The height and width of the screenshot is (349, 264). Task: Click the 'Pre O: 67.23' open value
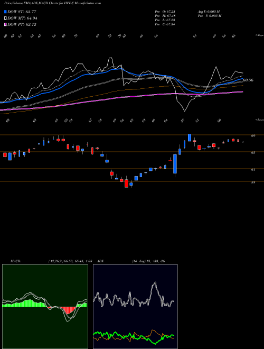click(165, 12)
